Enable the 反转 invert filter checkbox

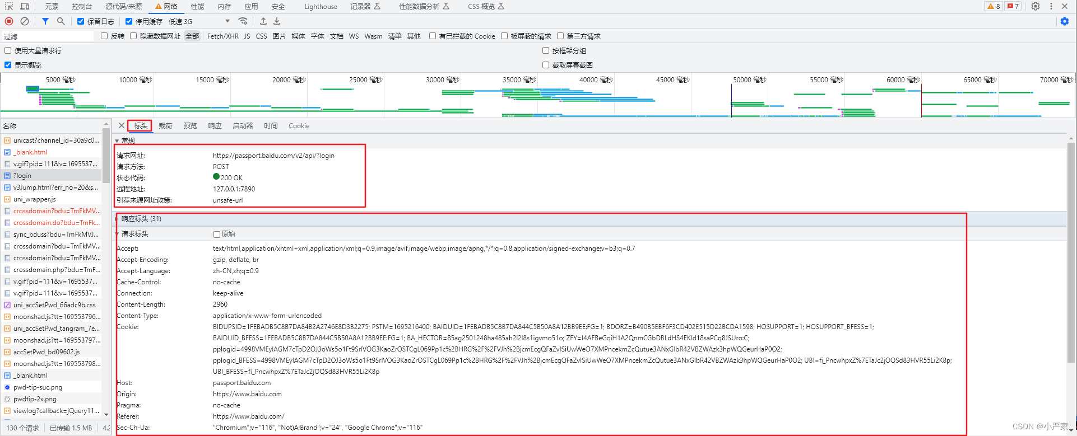pyautogui.click(x=104, y=36)
